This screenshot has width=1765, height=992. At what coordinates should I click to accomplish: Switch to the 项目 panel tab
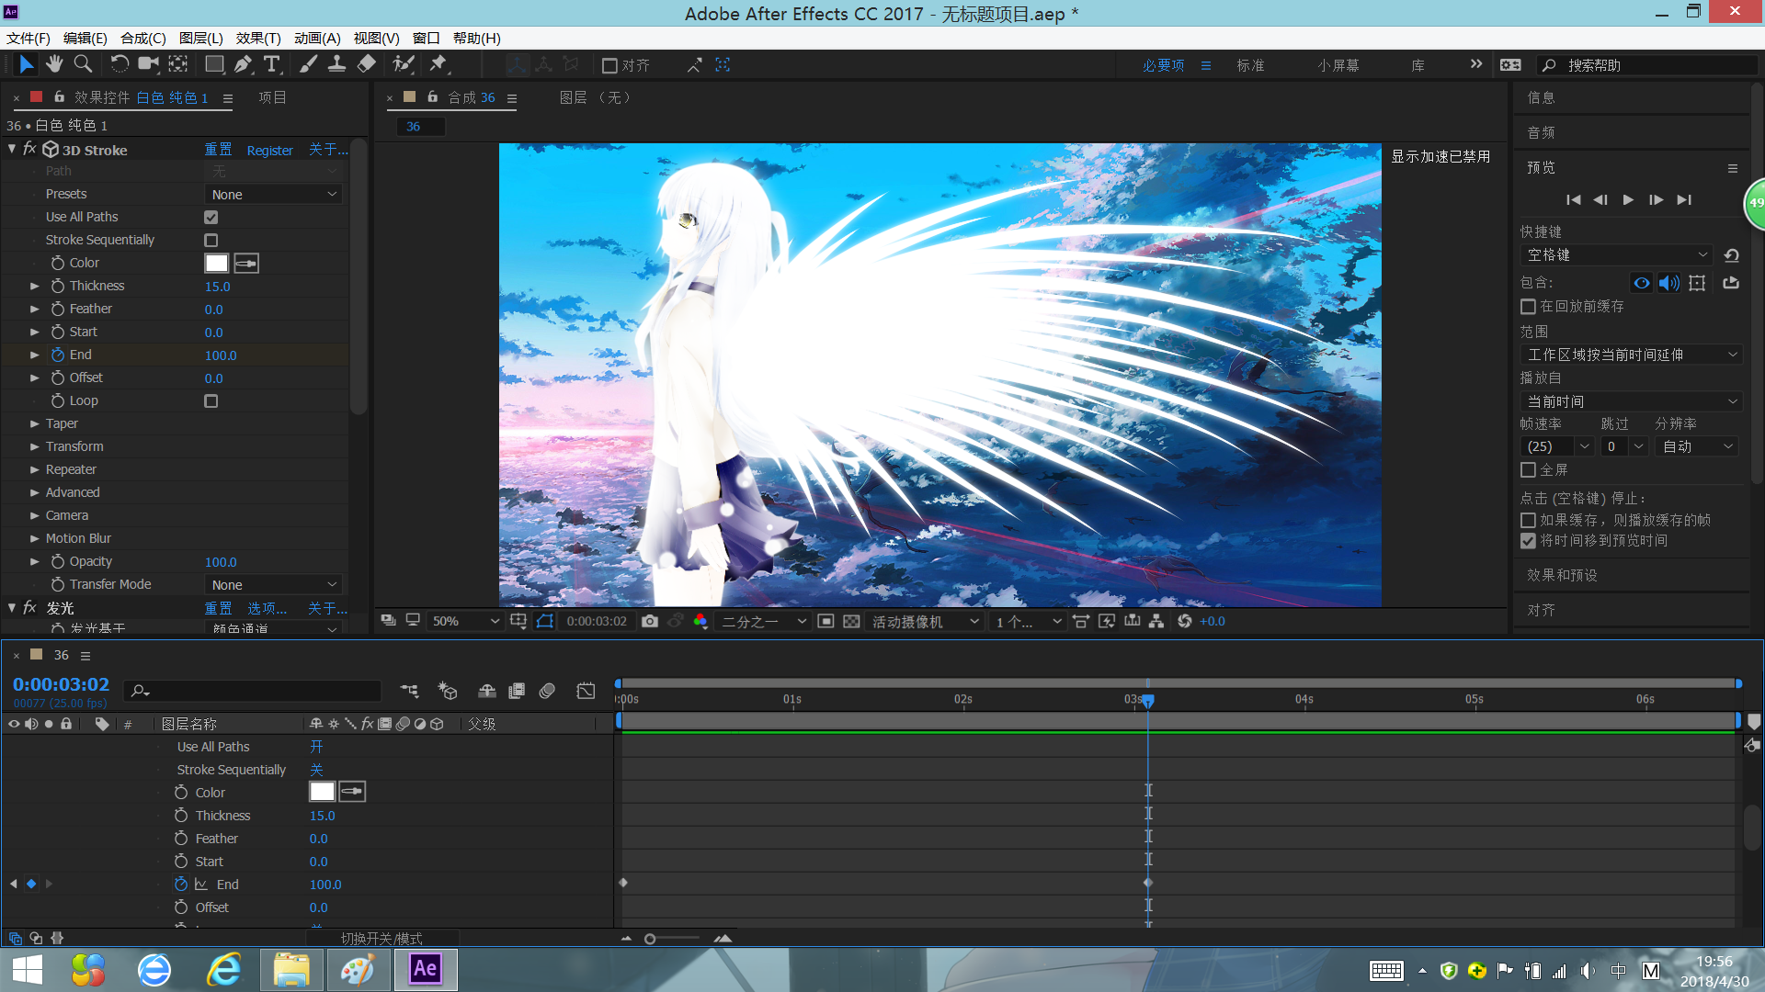point(272,97)
